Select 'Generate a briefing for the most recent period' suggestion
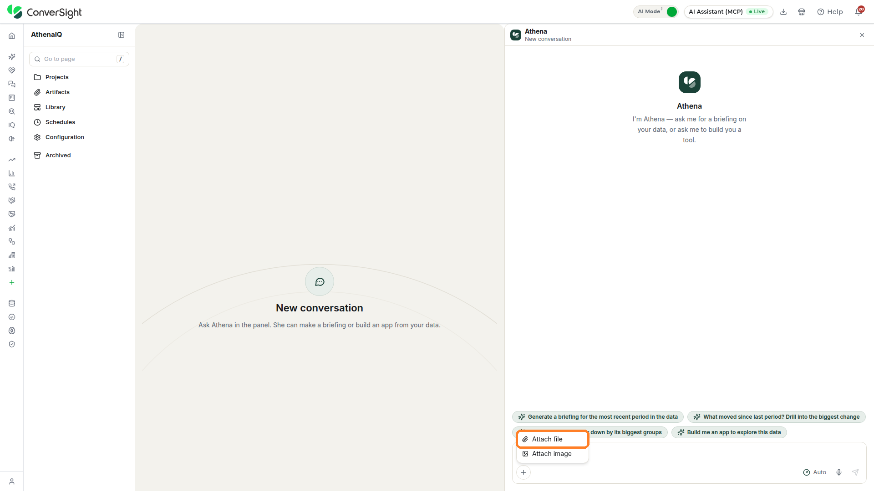 click(x=598, y=417)
